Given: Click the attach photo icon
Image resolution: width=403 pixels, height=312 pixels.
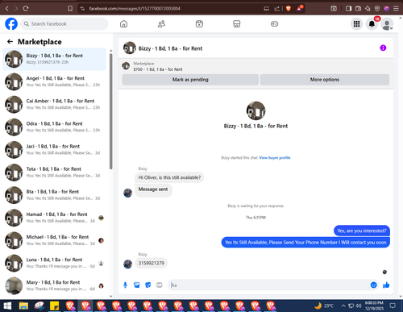Looking at the screenshot, I should [136, 285].
